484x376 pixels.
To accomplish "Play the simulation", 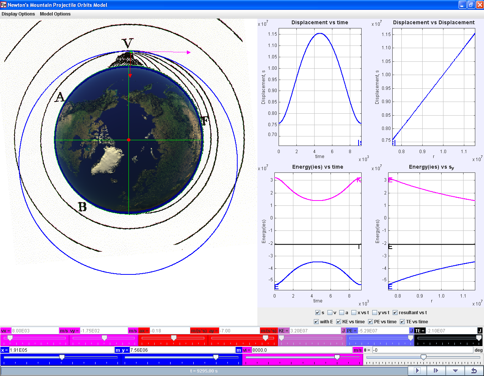I will click(x=417, y=370).
